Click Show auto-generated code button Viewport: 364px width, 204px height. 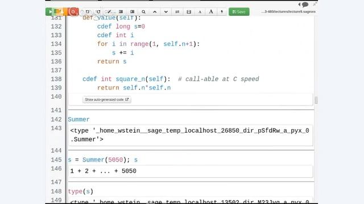point(106,100)
